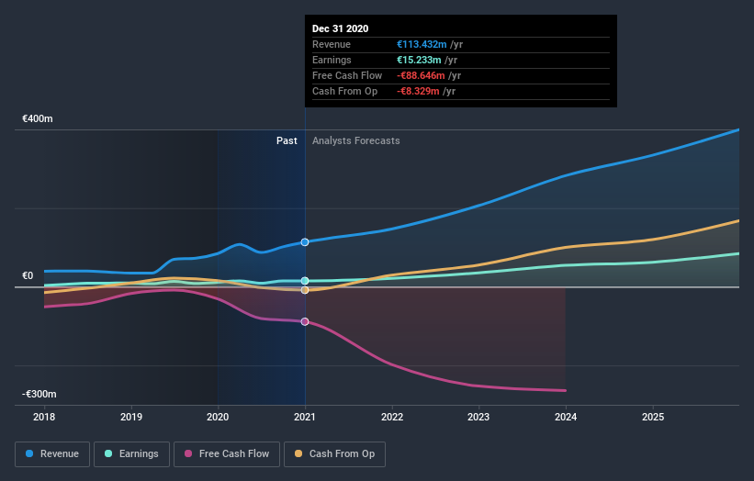Toggle the Cash From Op legend button
This screenshot has width=754, height=481.
[334, 454]
